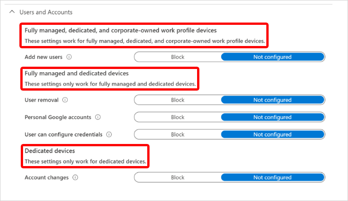Click the Users and Accounts heading text
The width and height of the screenshot is (348, 201).
click(x=46, y=12)
